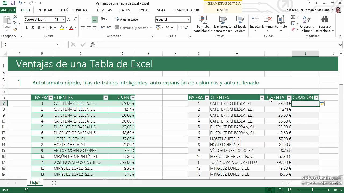Viewport: 344px width, 193px height.
Task: Apply red font color button
Action: pyautogui.click(x=71, y=28)
